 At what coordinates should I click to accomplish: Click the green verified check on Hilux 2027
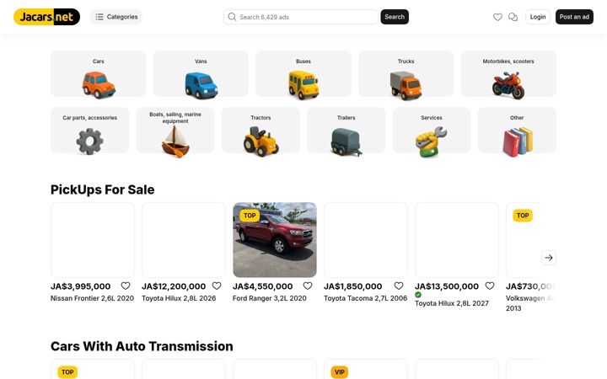tap(418, 295)
